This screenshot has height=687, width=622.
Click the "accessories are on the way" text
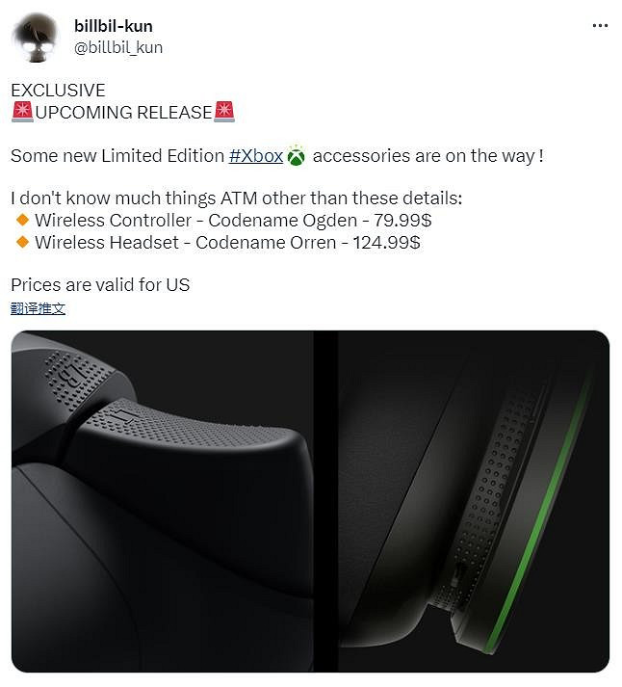coord(428,156)
